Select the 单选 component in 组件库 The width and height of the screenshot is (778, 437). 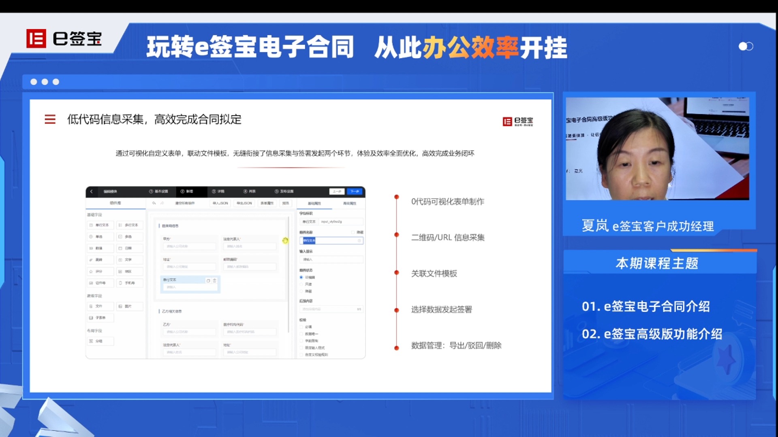100,237
